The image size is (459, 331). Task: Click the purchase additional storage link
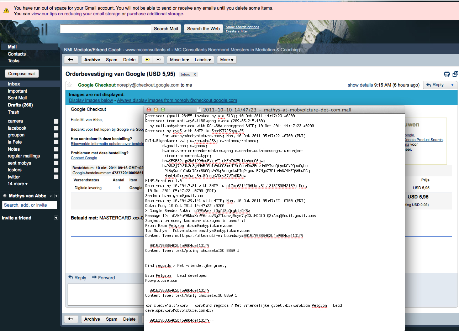click(155, 14)
